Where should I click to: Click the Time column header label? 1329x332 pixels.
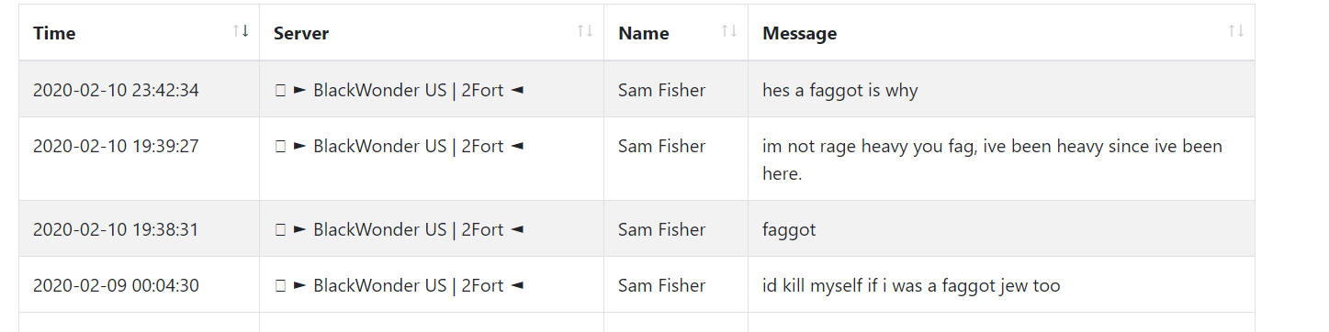pyautogui.click(x=54, y=33)
